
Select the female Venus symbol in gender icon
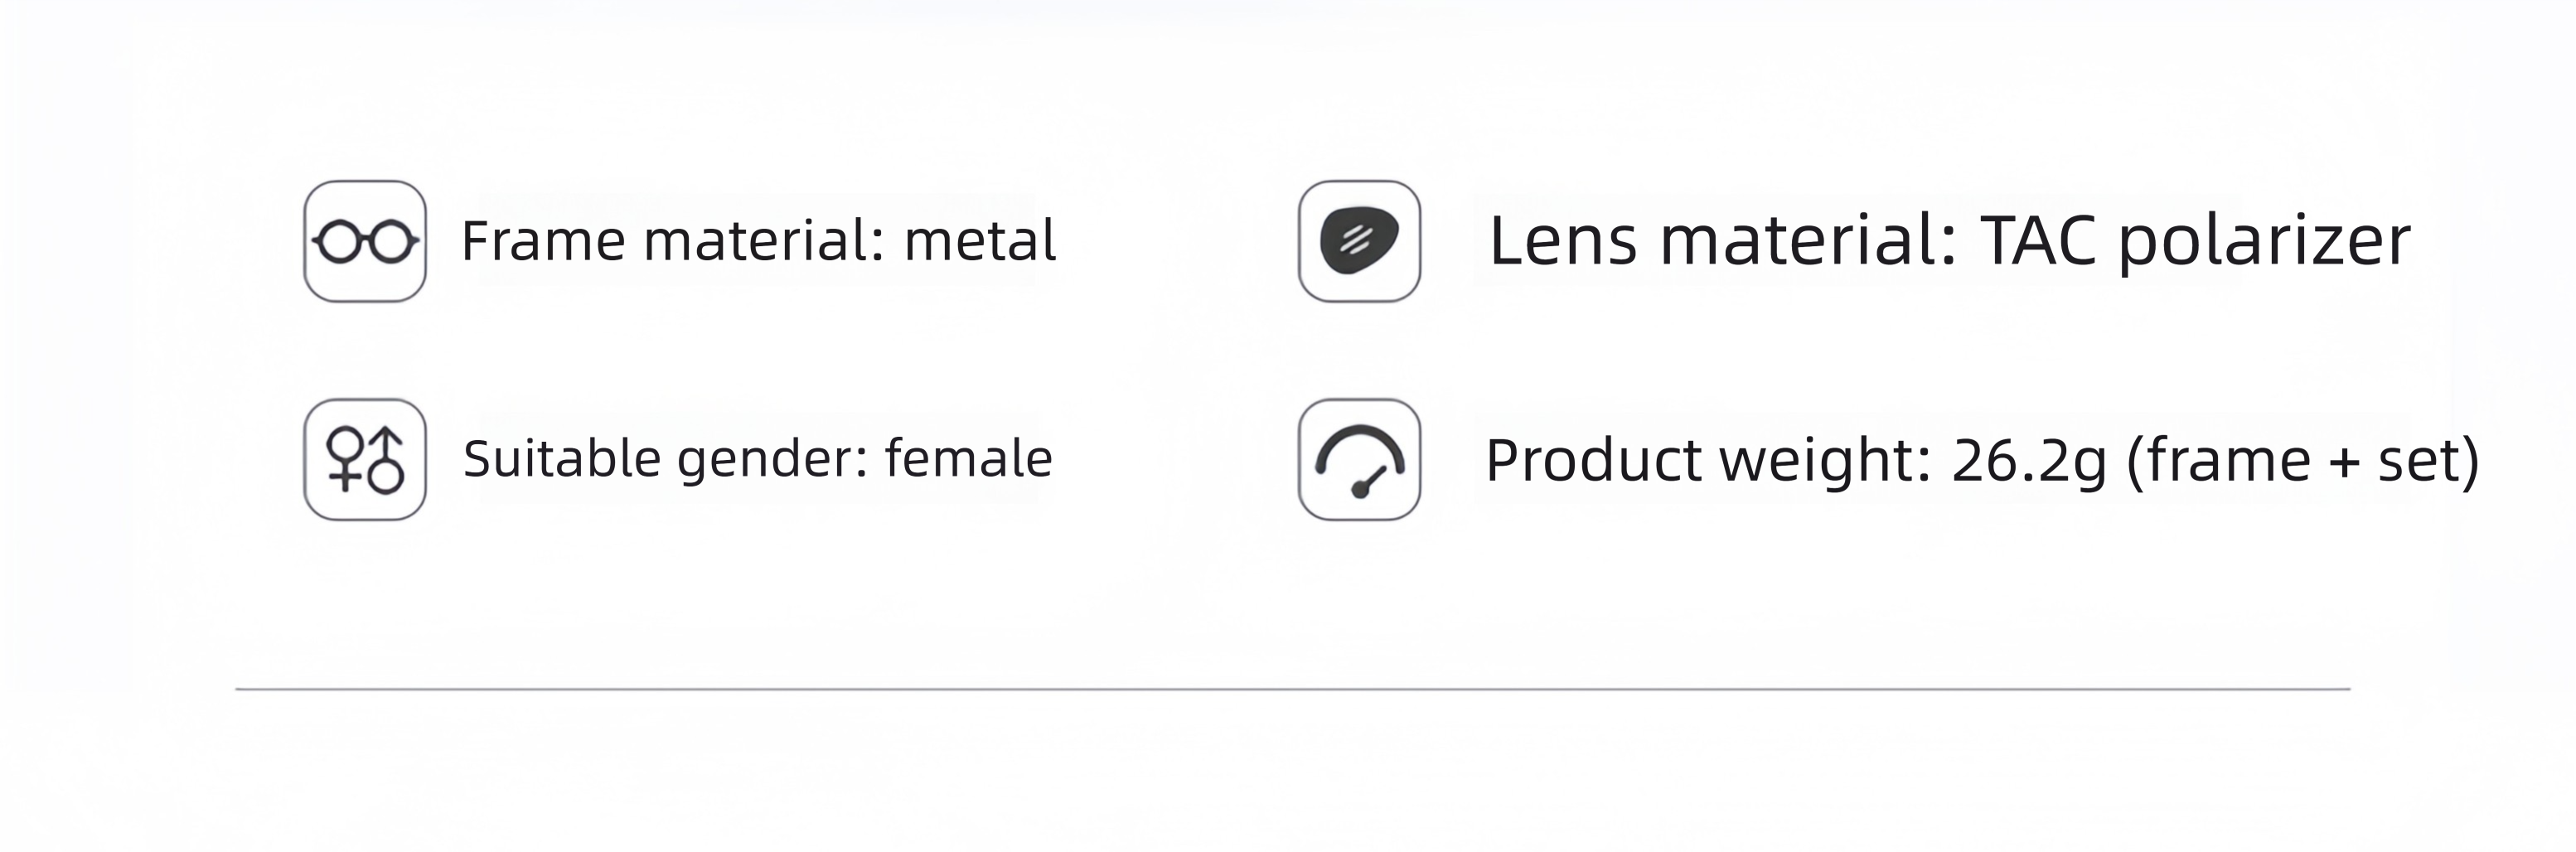(x=345, y=458)
